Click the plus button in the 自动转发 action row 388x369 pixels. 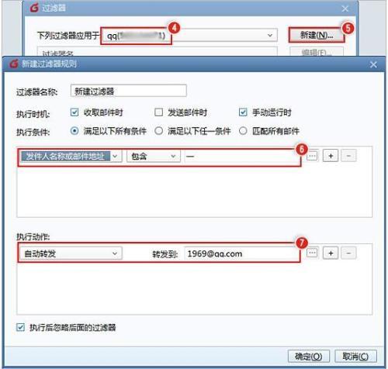(331, 253)
